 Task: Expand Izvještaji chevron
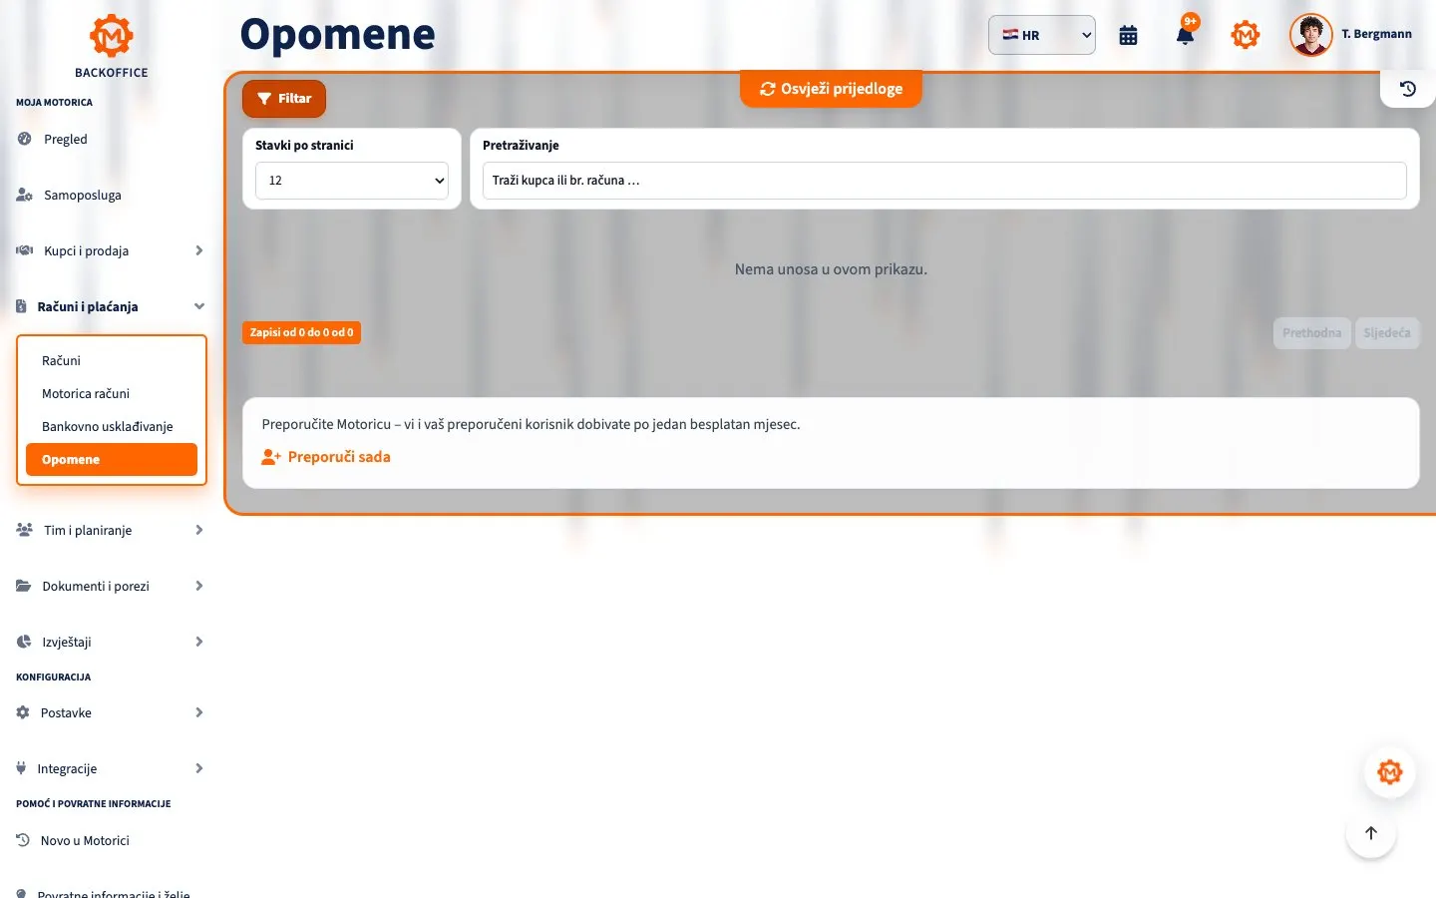click(198, 642)
